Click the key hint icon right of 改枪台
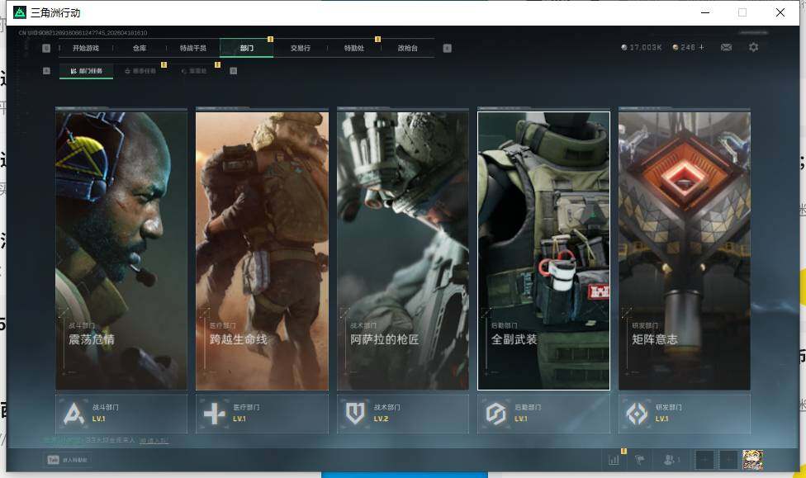 pyautogui.click(x=448, y=48)
